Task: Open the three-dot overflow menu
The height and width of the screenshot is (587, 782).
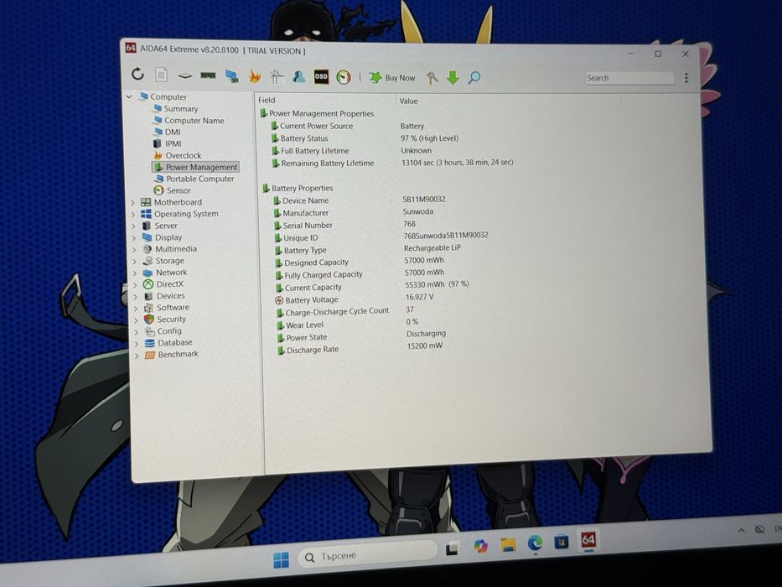Action: pyautogui.click(x=686, y=78)
